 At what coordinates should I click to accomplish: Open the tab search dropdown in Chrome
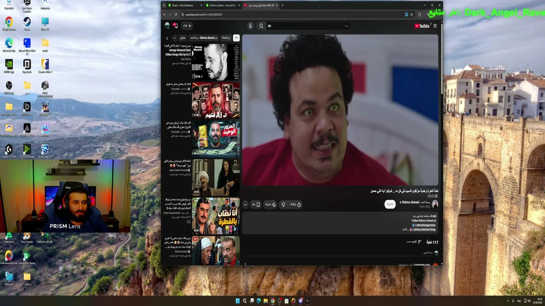tap(164, 6)
